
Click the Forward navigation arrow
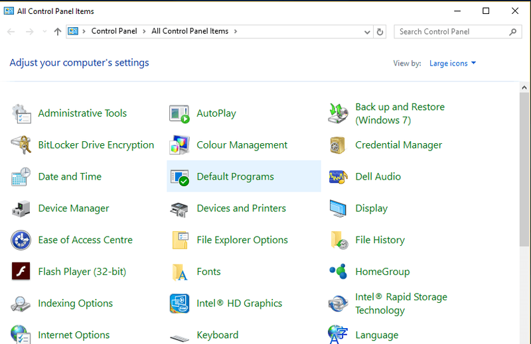tap(30, 32)
